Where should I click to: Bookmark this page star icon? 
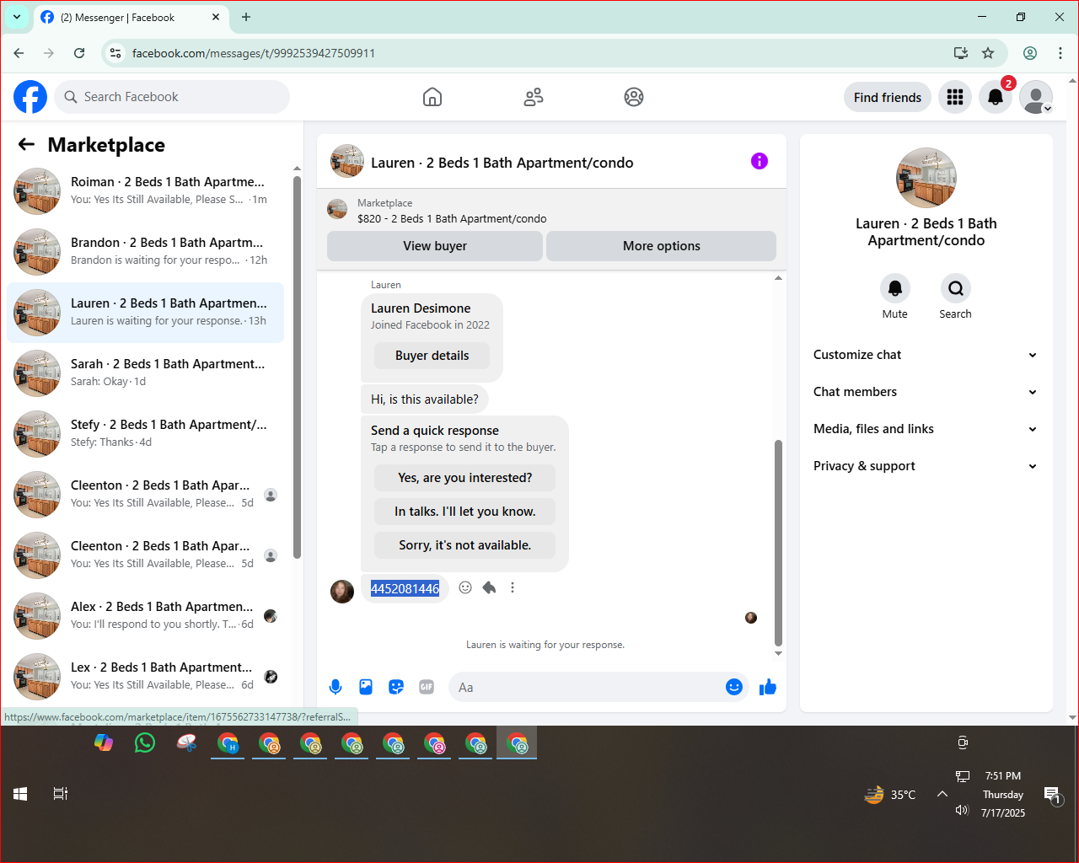coord(988,53)
